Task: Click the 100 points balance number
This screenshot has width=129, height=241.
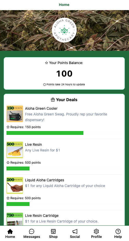Action: click(64, 73)
